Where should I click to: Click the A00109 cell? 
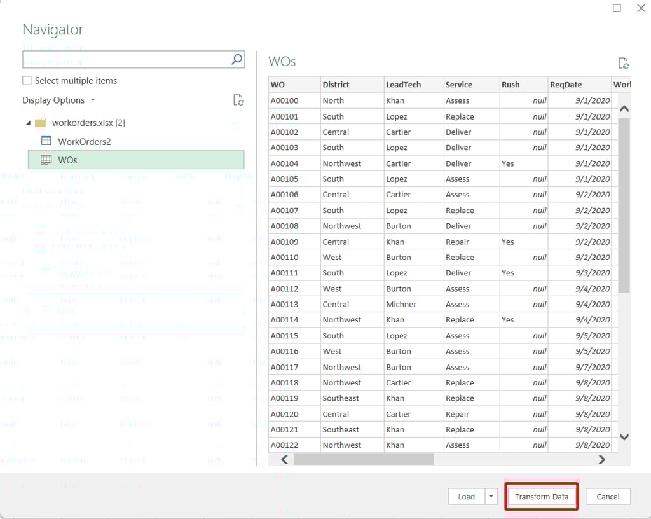pyautogui.click(x=294, y=242)
